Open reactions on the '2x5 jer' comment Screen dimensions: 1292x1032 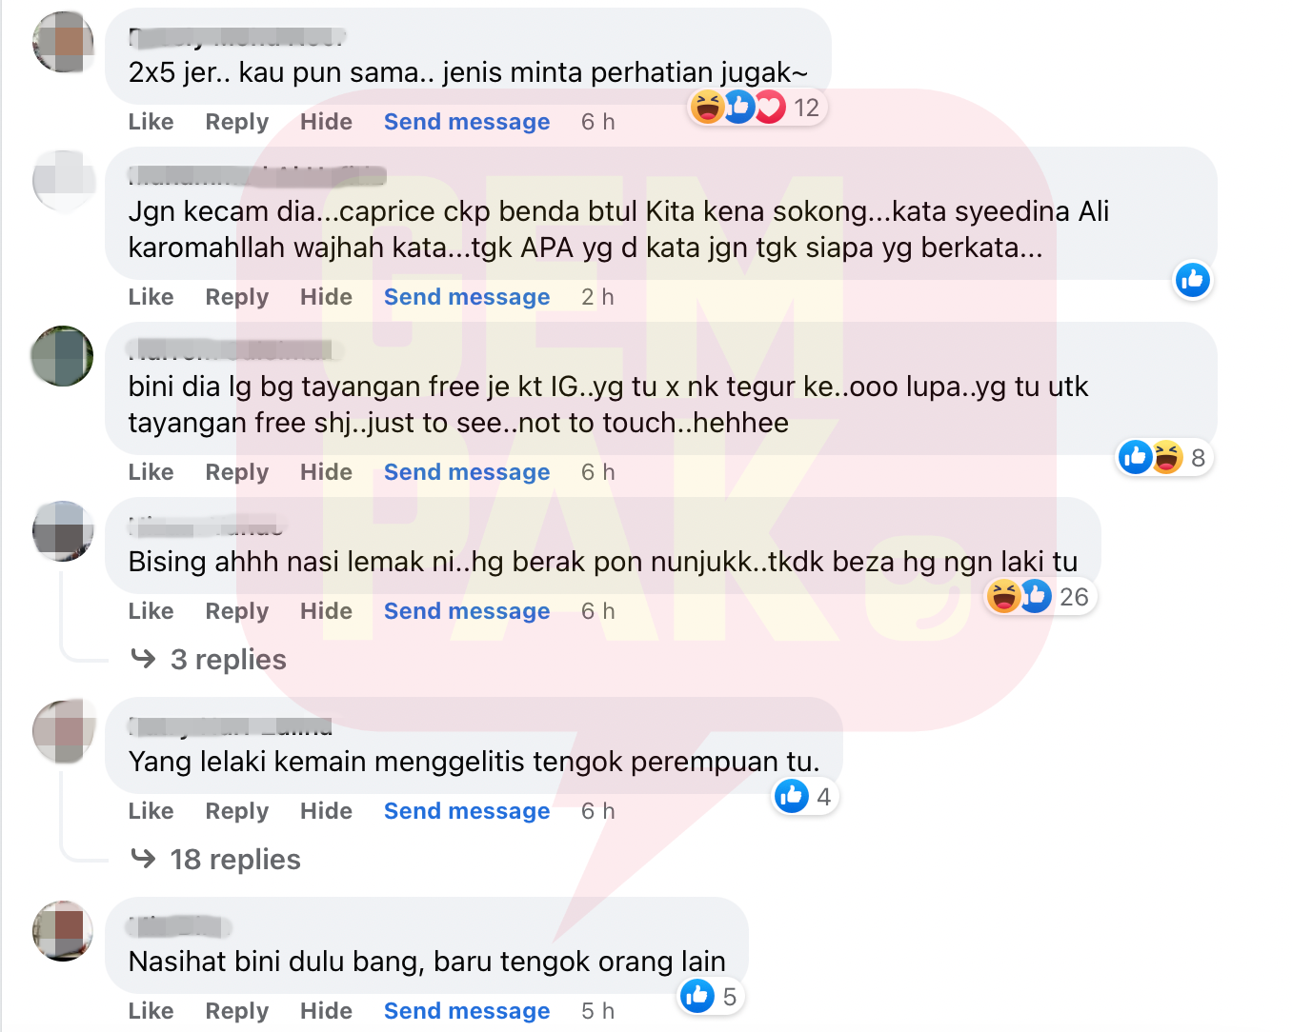pos(757,108)
